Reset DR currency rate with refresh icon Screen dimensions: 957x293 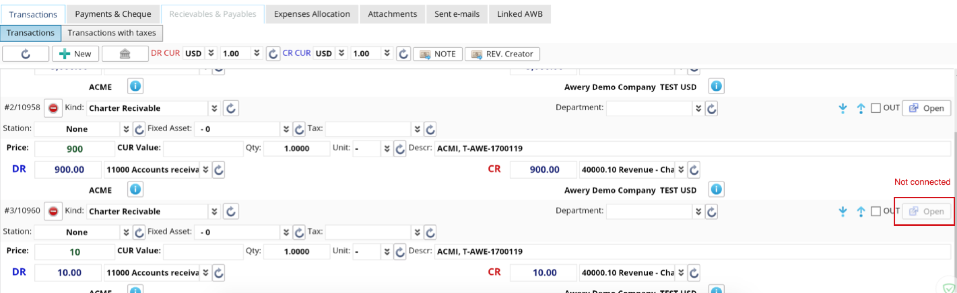coord(273,54)
